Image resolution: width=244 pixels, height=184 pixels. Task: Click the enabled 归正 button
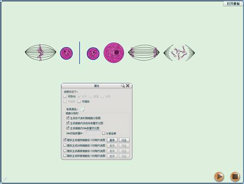[124, 140]
